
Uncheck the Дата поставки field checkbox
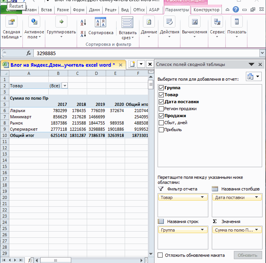click(x=161, y=102)
